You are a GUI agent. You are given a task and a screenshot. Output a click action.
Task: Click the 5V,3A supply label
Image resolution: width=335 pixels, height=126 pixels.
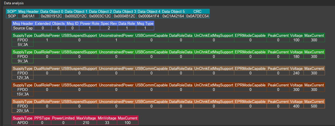22,44
